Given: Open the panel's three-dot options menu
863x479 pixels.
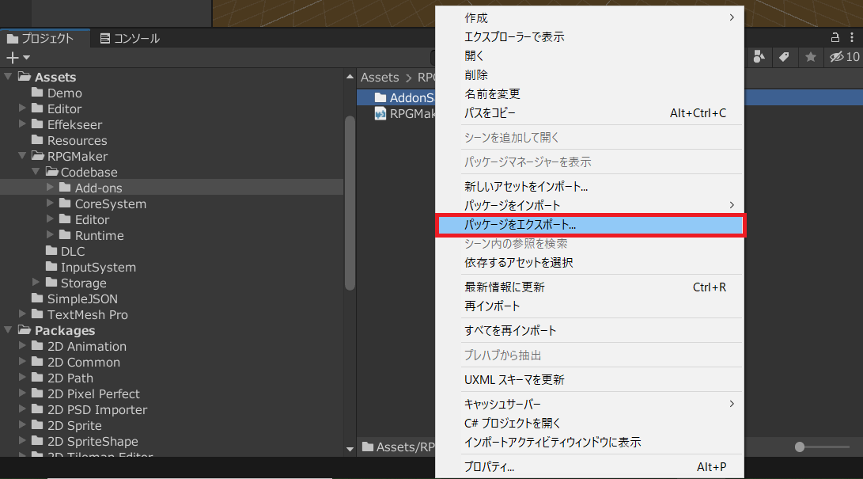Looking at the screenshot, I should click(852, 37).
